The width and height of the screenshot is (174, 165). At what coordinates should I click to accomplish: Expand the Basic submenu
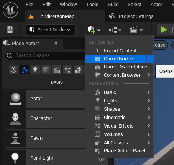pyautogui.click(x=119, y=92)
